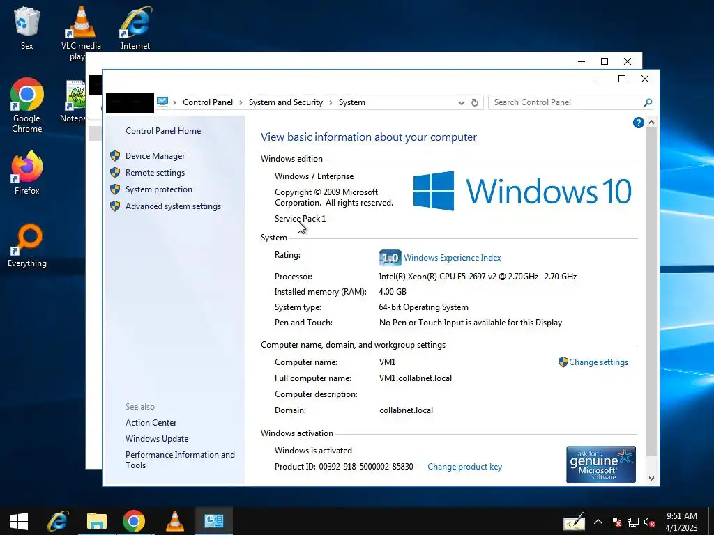Click the 4.00 GB RAM value

point(393,292)
